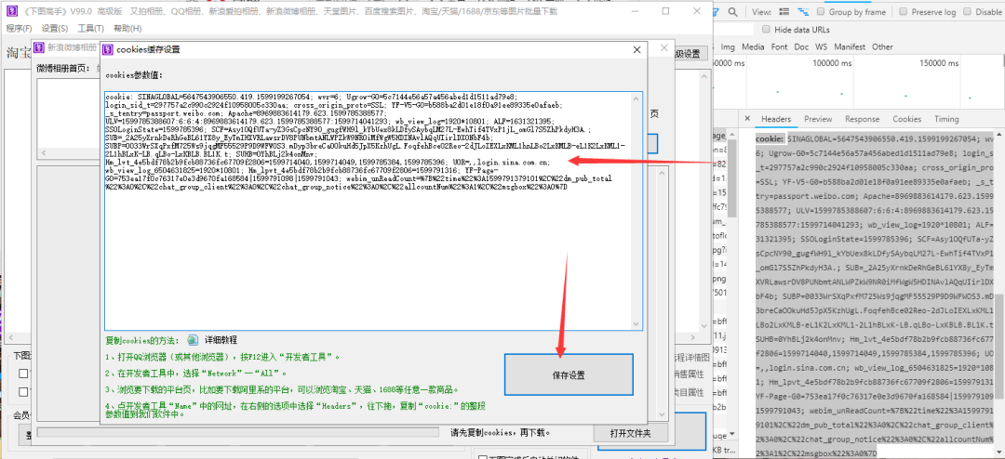Click the cookies text area scrollbar down arrow
The width and height of the screenshot is (1005, 459).
coord(636,324)
